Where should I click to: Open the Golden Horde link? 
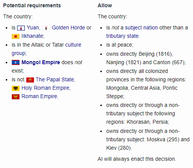pos(68,27)
